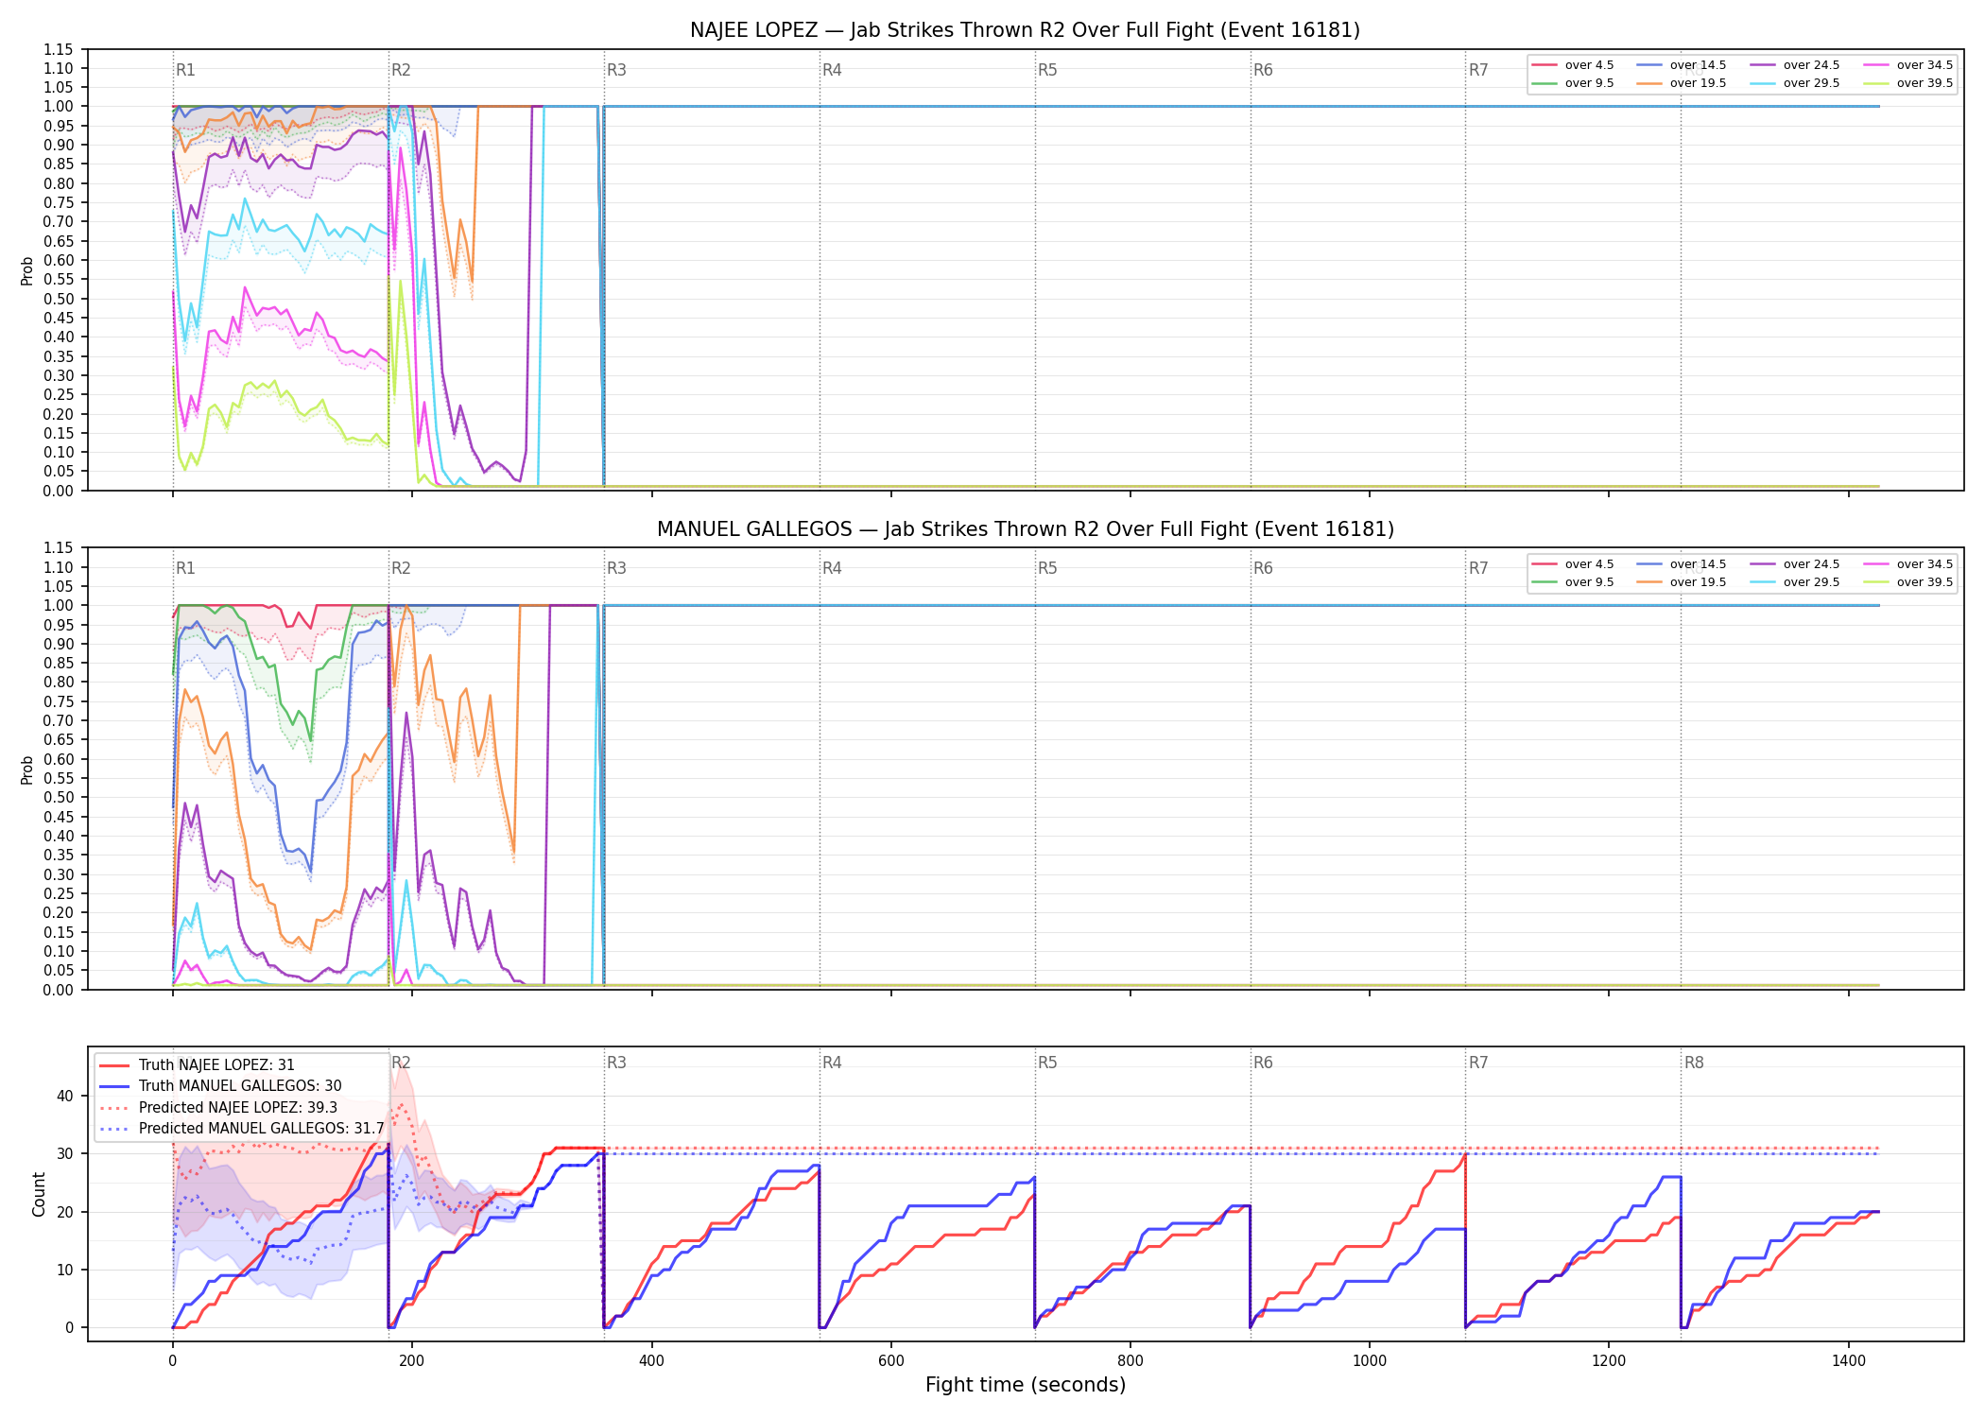The width and height of the screenshot is (1985, 1418).
Task: Click R4 round marker in Najee Lopez chart
Action: [832, 70]
